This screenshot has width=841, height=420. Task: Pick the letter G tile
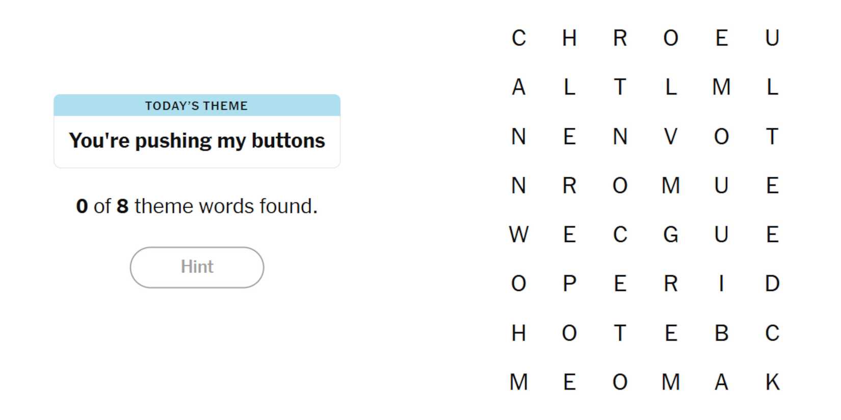tap(670, 235)
